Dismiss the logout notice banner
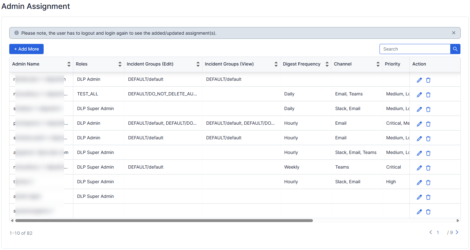The image size is (470, 250). click(454, 33)
